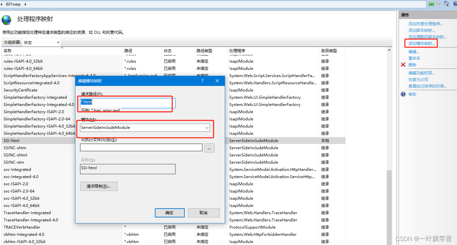This screenshot has width=457, height=245.
Task: Click the System.Web.HttpForbiddenHandler cell
Action: click(x=263, y=235)
